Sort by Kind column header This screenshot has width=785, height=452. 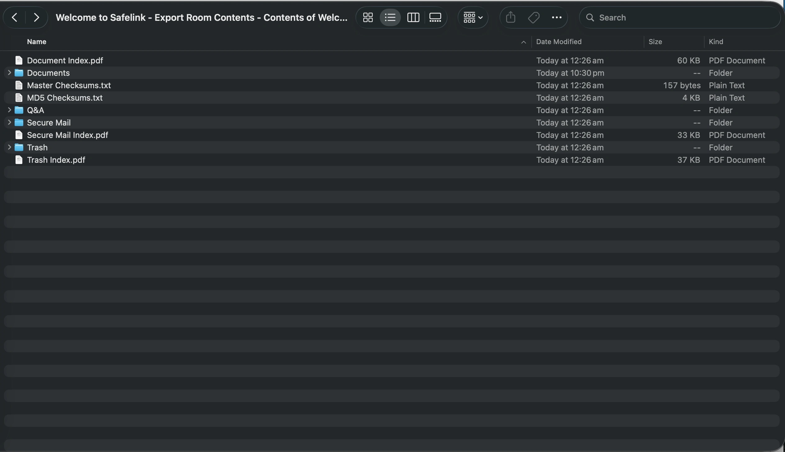click(716, 42)
